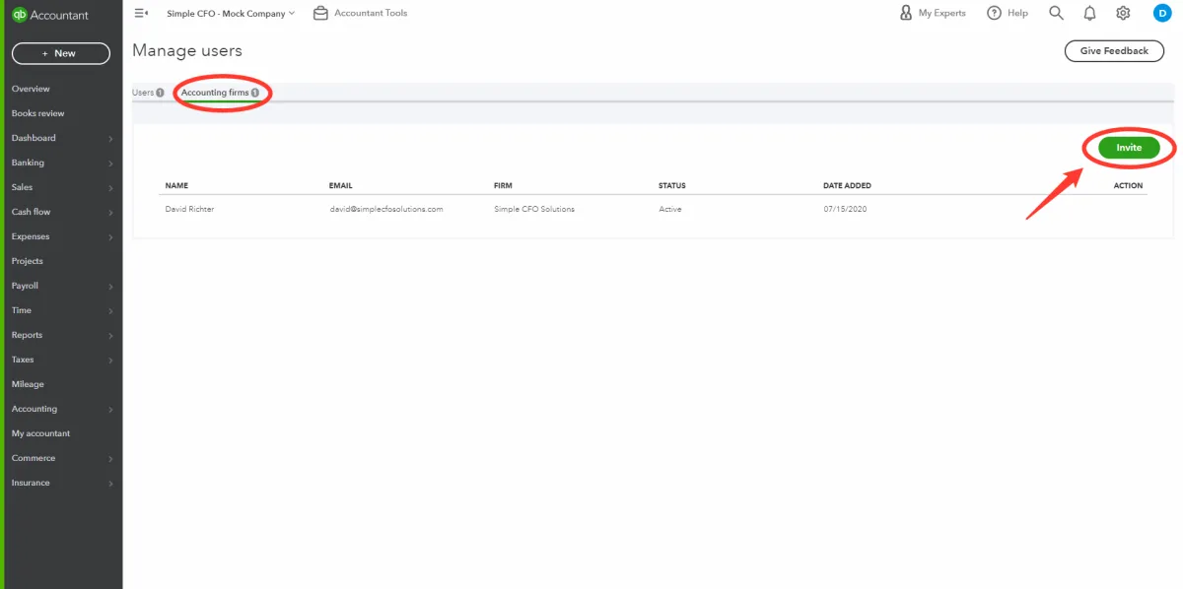
Task: Sort by the STATUS column header
Action: 672,185
